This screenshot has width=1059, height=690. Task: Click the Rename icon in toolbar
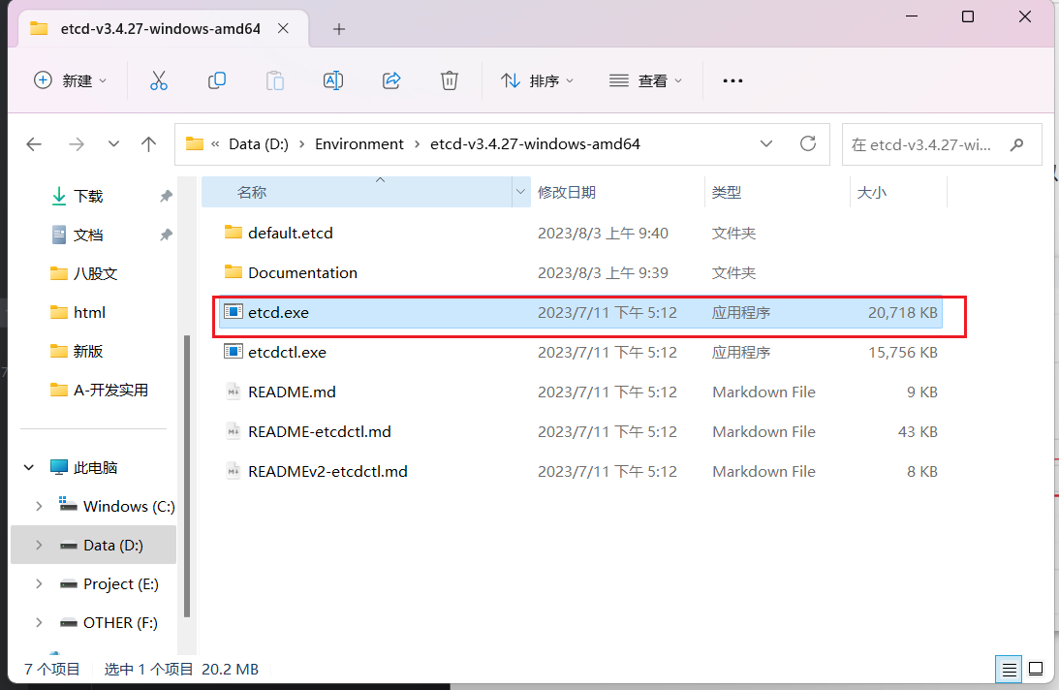tap(333, 81)
